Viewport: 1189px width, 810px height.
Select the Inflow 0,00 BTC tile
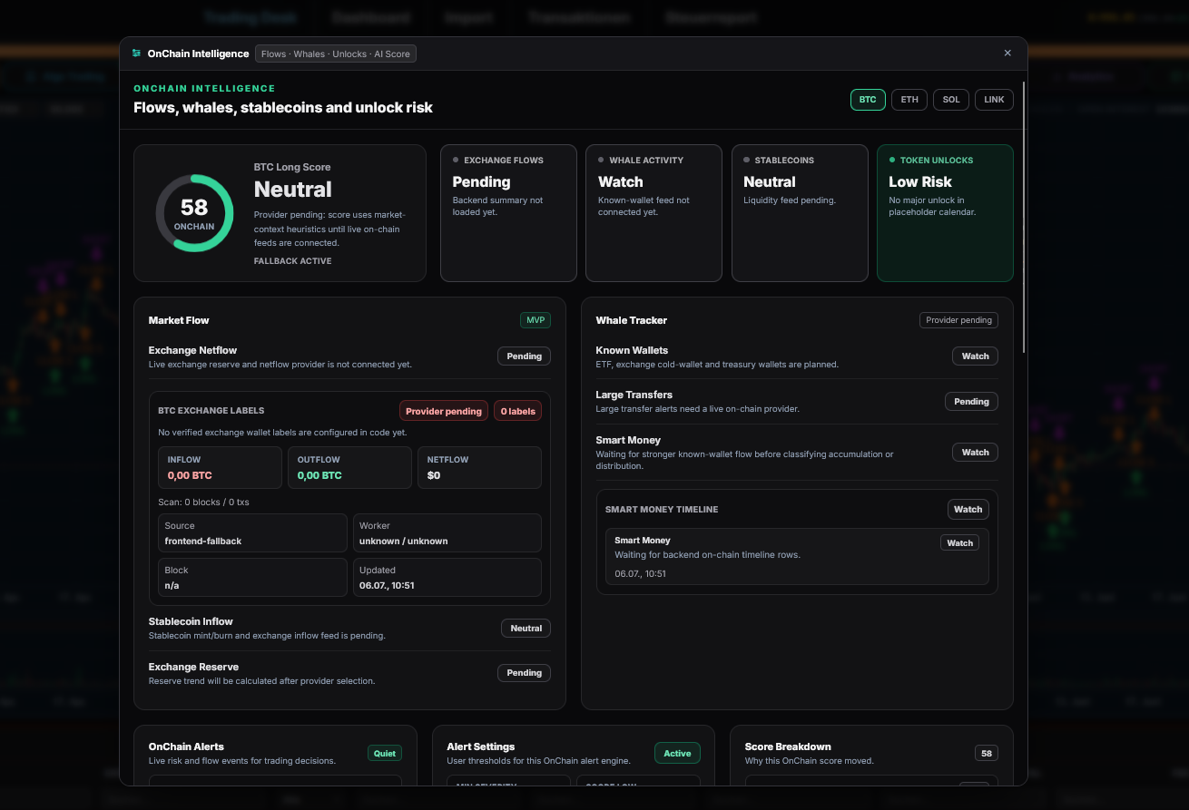pos(220,468)
